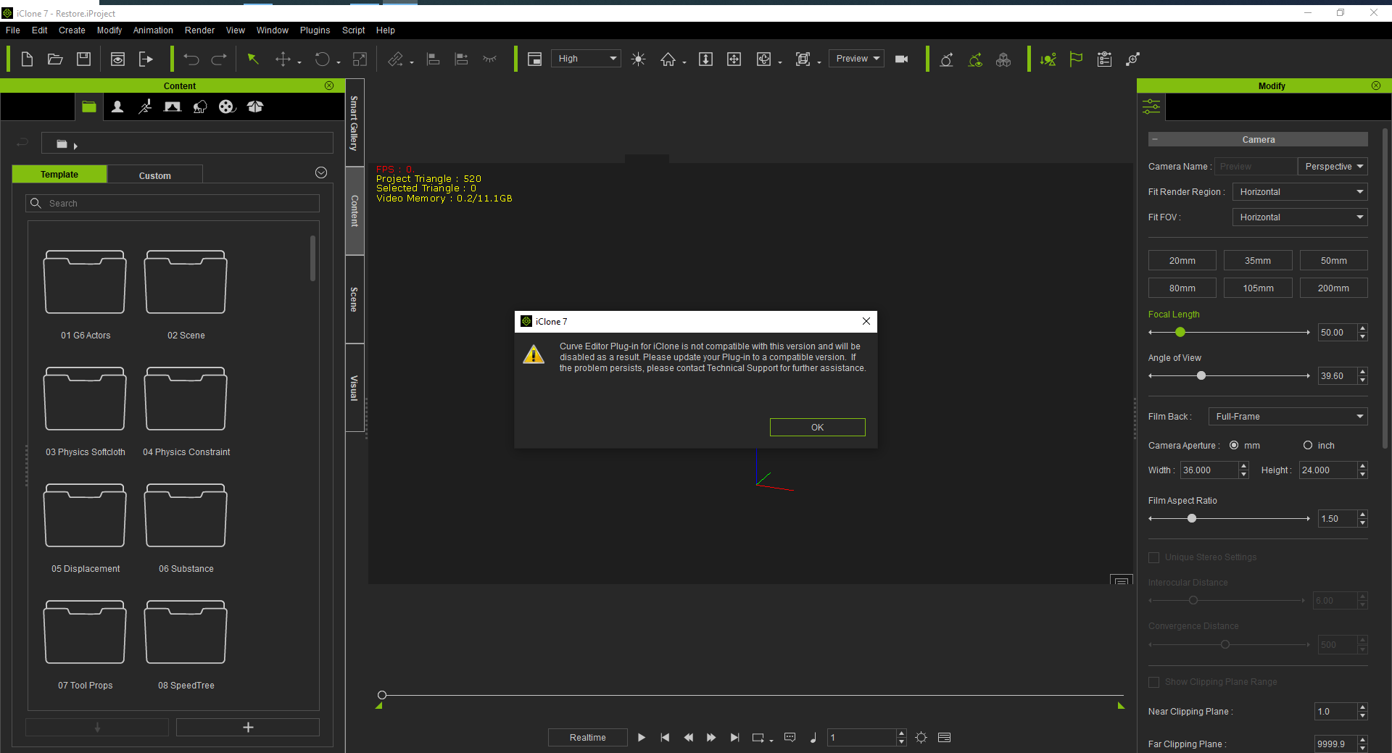Click the Home view icon
Viewport: 1392px width, 753px height.
point(668,59)
